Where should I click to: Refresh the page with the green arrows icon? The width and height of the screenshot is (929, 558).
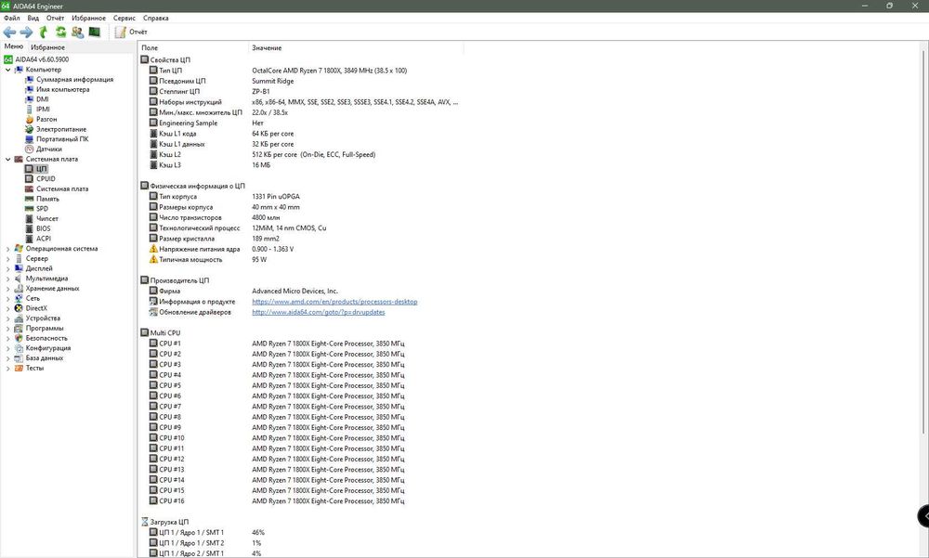point(60,32)
